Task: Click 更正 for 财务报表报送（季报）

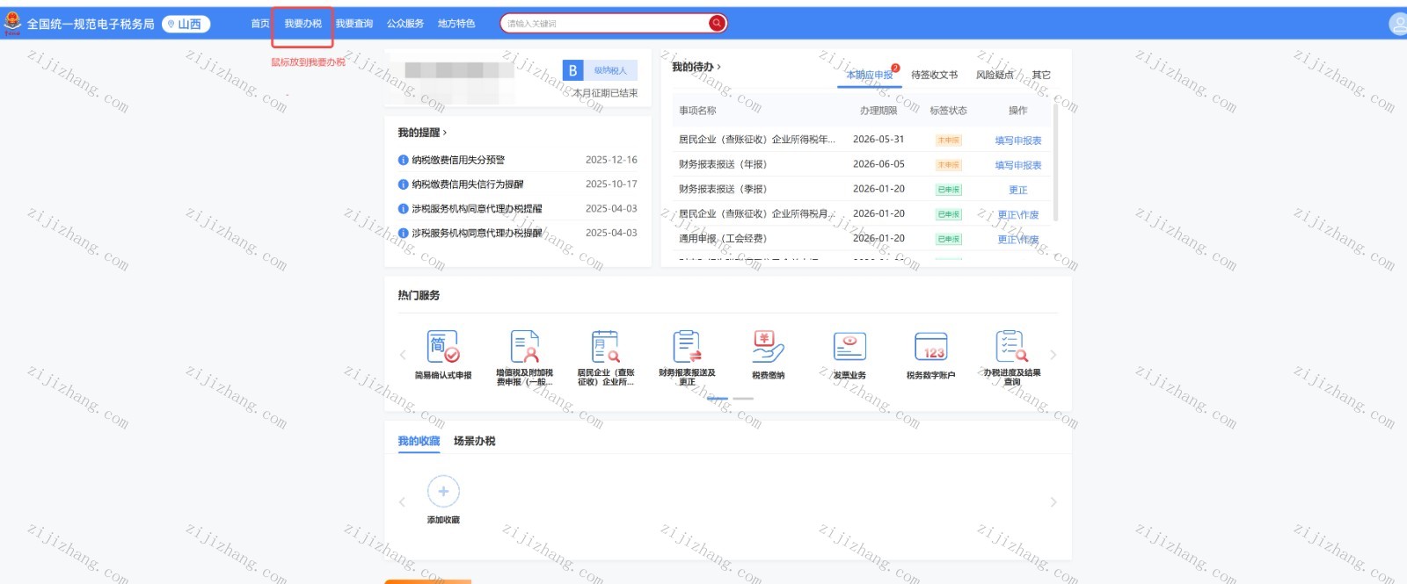Action: (x=1017, y=190)
